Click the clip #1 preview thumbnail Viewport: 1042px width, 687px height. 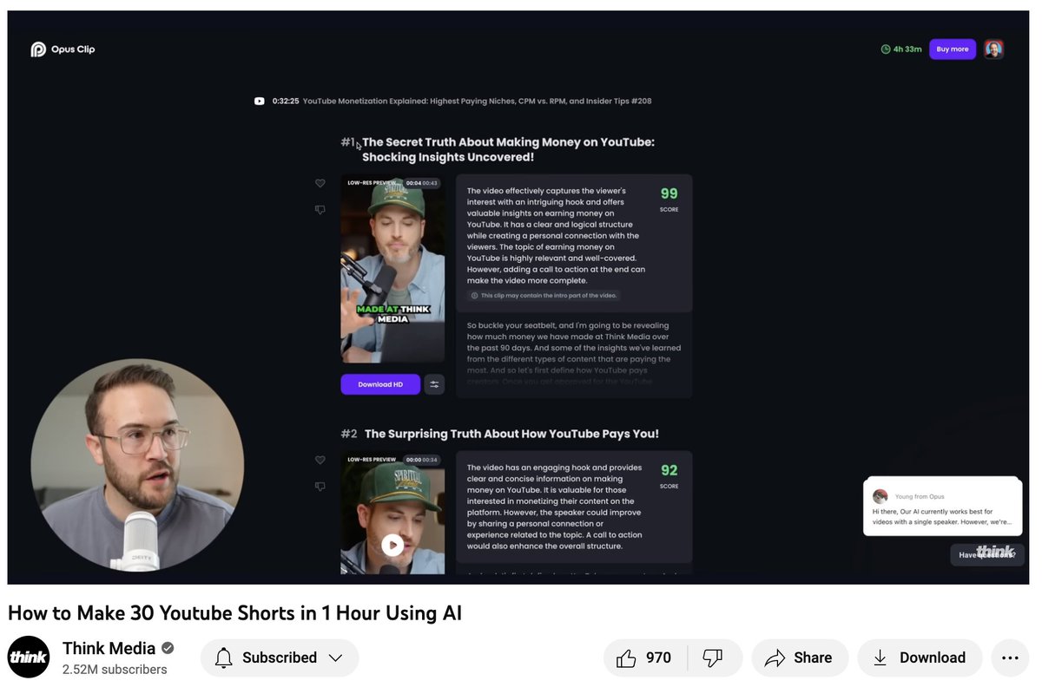pyautogui.click(x=392, y=269)
